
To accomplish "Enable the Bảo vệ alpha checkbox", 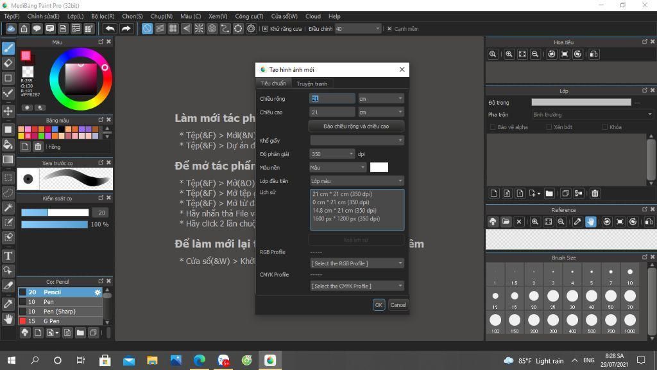I will pos(493,127).
